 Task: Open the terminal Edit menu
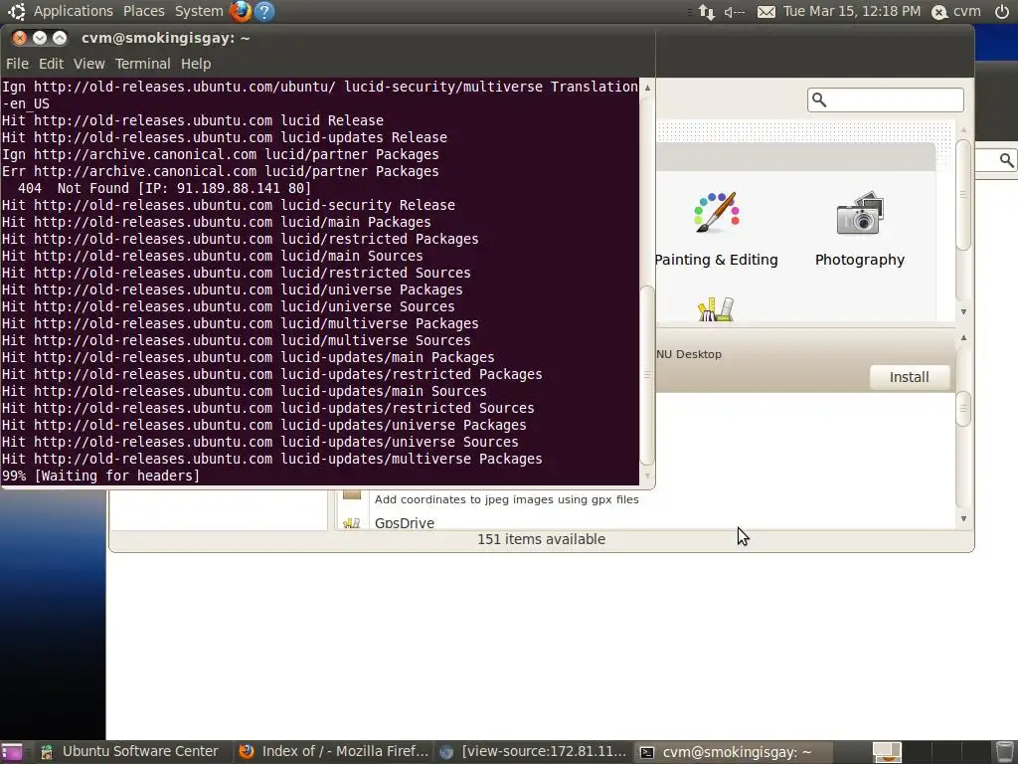[51, 64]
